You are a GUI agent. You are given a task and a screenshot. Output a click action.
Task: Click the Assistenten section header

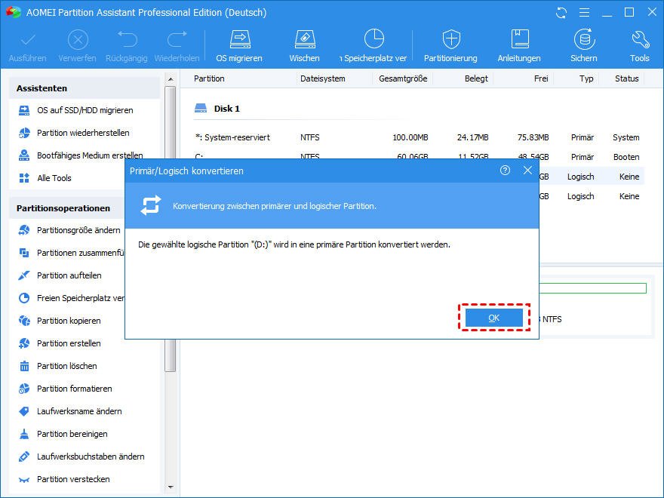click(x=85, y=88)
